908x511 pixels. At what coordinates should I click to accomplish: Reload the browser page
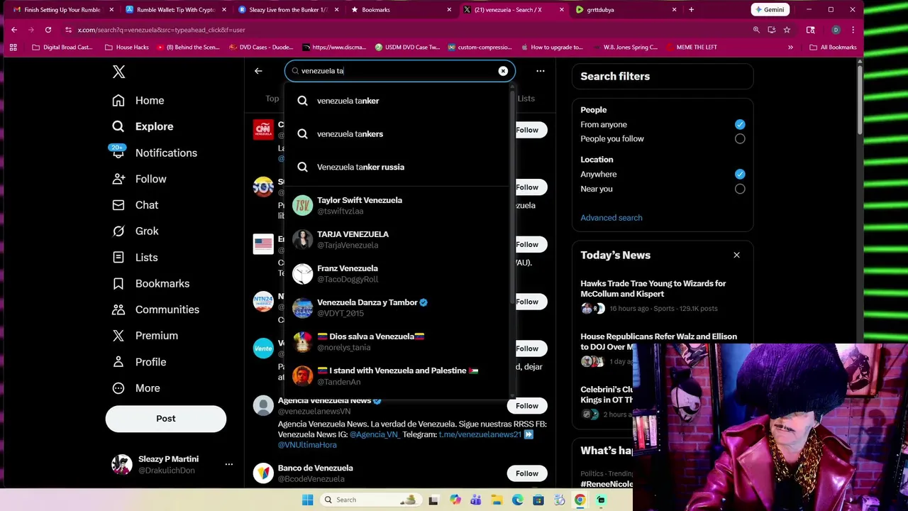coord(48,30)
